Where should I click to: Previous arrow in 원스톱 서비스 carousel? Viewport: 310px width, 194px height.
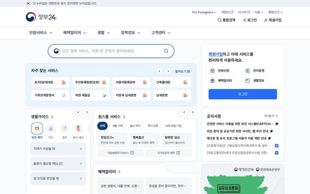184,113
